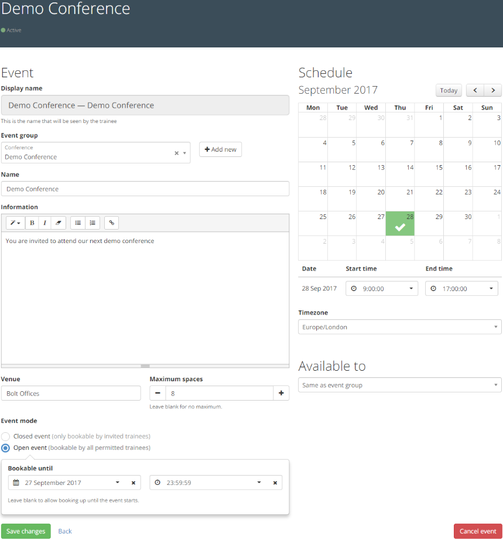Clear the Bookable until time 23:59:59
Viewport: 503px width, 540px height.
pos(275,483)
